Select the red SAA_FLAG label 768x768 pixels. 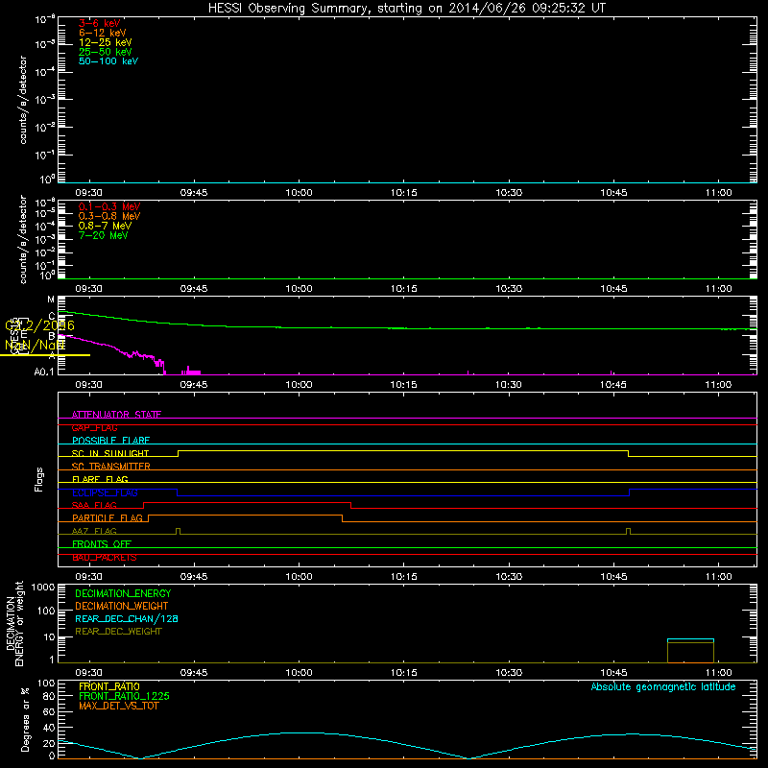coord(94,505)
